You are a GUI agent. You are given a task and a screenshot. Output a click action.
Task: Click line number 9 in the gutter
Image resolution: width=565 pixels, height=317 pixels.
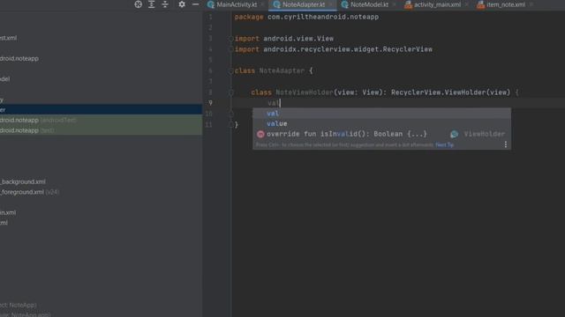tap(210, 103)
